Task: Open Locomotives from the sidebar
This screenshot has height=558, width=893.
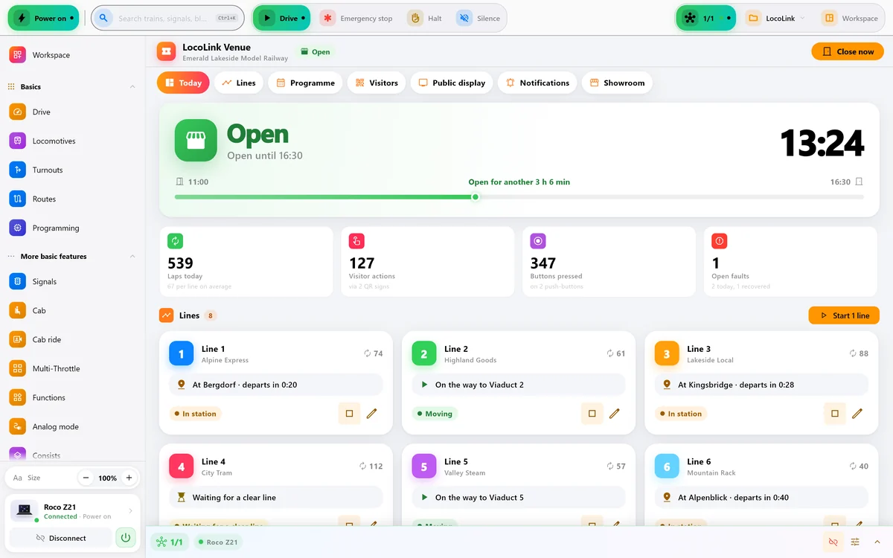Action: 72,141
